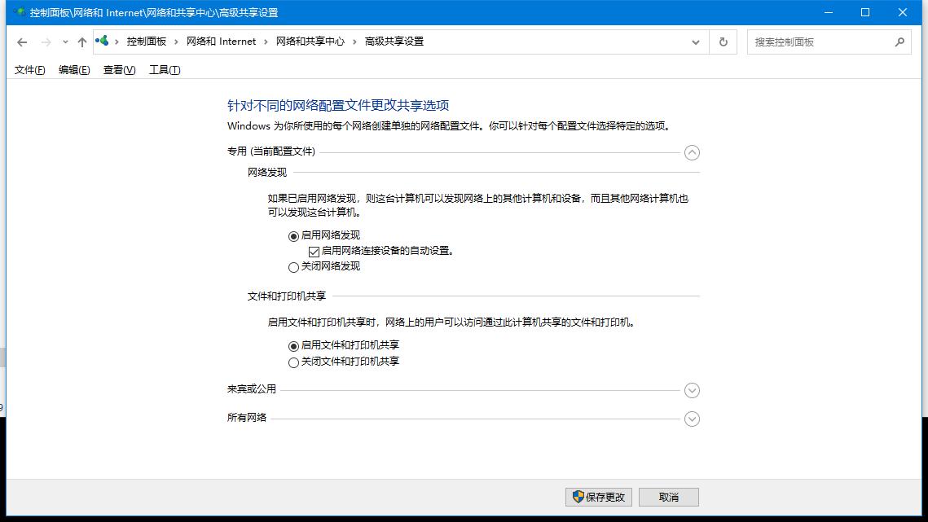The height and width of the screenshot is (522, 928).
Task: Click the search magnifier in the search box
Action: (900, 41)
